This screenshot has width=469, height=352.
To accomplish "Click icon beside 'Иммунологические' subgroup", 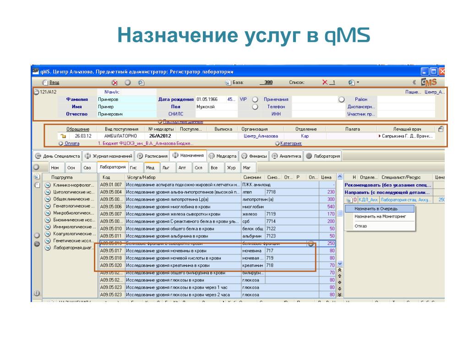I will point(48,227).
